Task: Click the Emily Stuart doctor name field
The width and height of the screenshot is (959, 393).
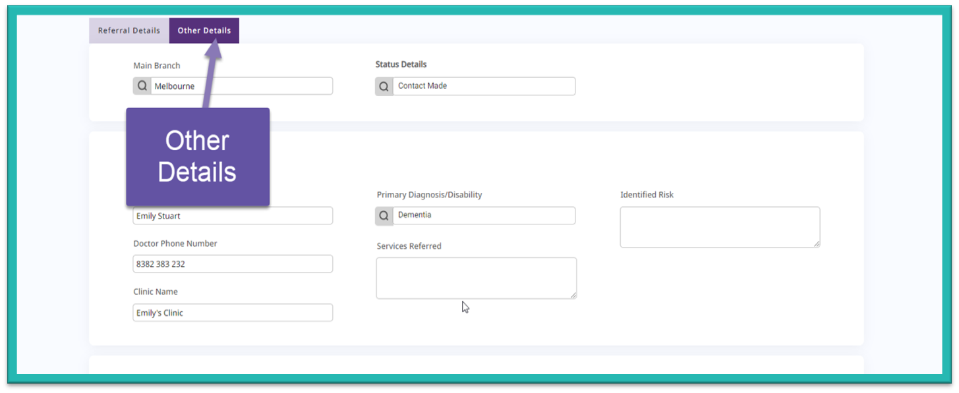Action: click(233, 216)
